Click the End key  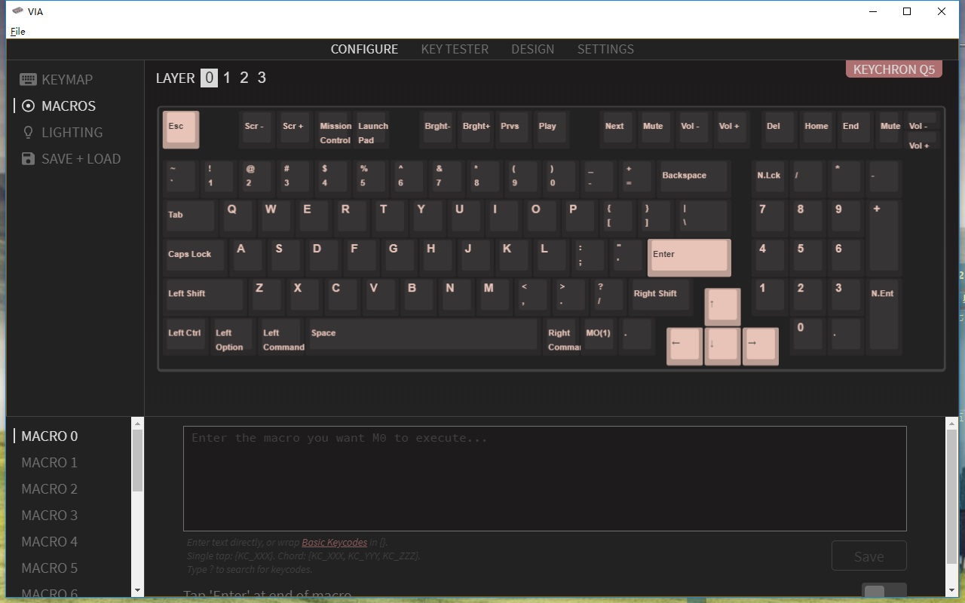856,130
